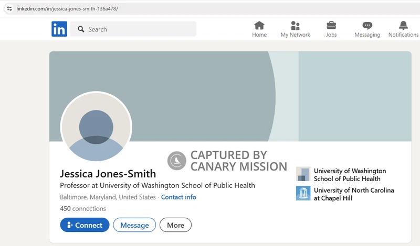Select the URL in the address bar
This screenshot has height=246, width=420.
[67, 9]
